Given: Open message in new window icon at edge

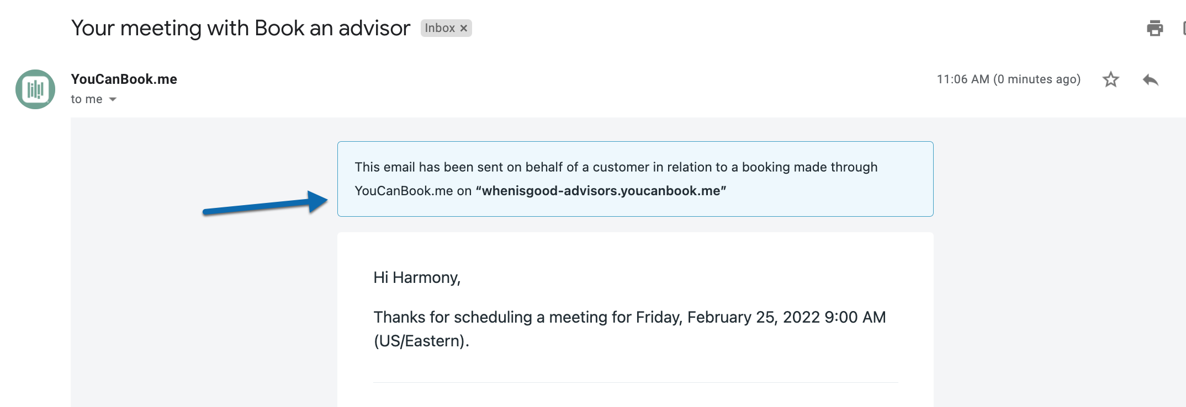Looking at the screenshot, I should coord(1184,28).
